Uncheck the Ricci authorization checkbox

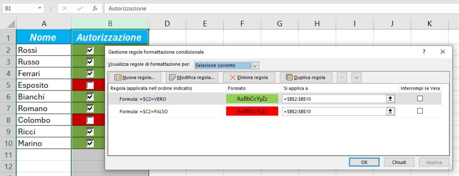coord(90,132)
